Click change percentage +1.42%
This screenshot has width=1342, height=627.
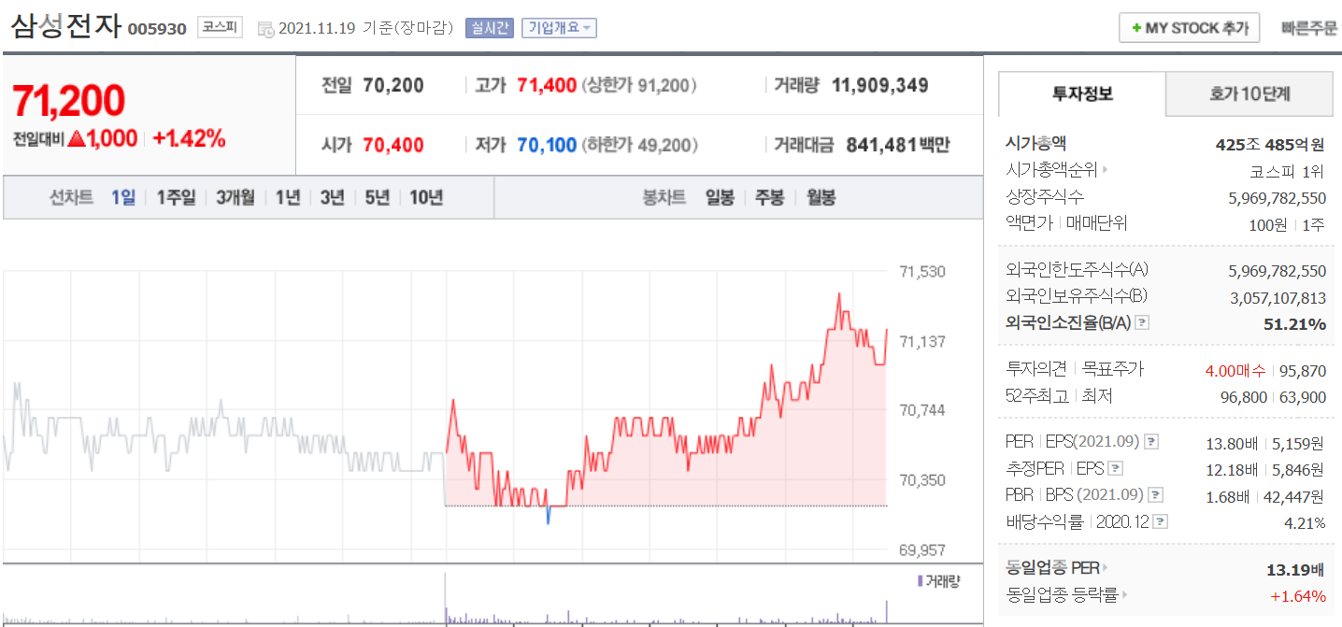tap(189, 138)
